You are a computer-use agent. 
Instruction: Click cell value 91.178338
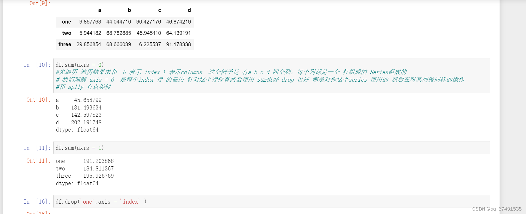click(x=178, y=44)
